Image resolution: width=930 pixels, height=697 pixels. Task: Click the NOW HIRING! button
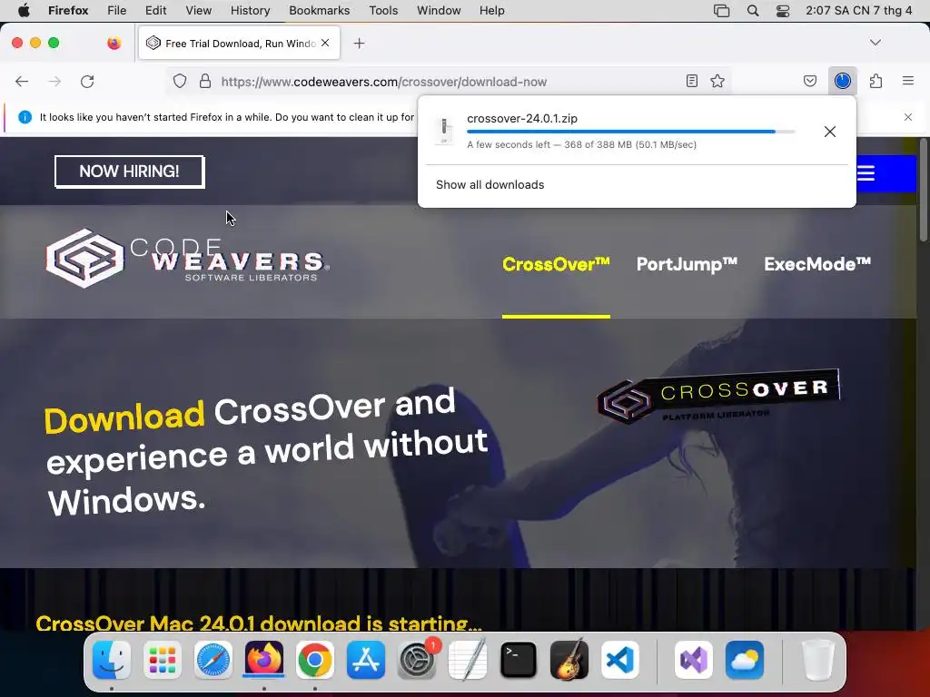click(129, 172)
